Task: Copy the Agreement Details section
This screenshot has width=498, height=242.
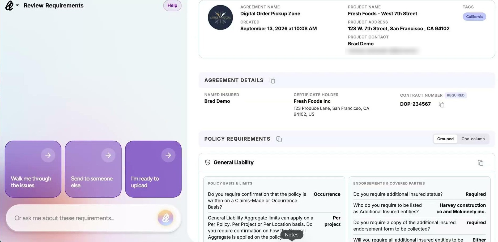Action: point(272,80)
